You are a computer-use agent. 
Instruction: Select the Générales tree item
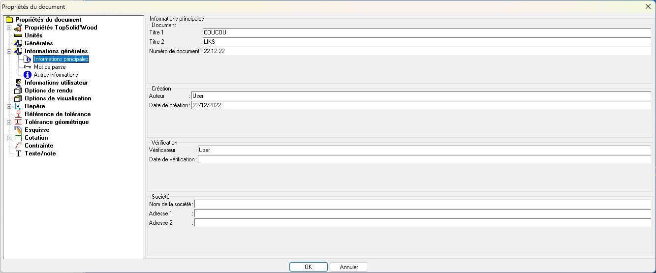point(39,43)
